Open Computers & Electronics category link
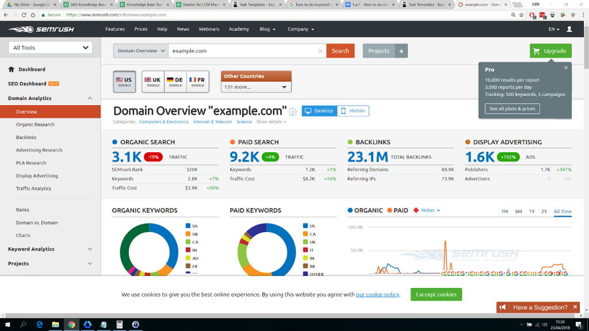 (164, 122)
